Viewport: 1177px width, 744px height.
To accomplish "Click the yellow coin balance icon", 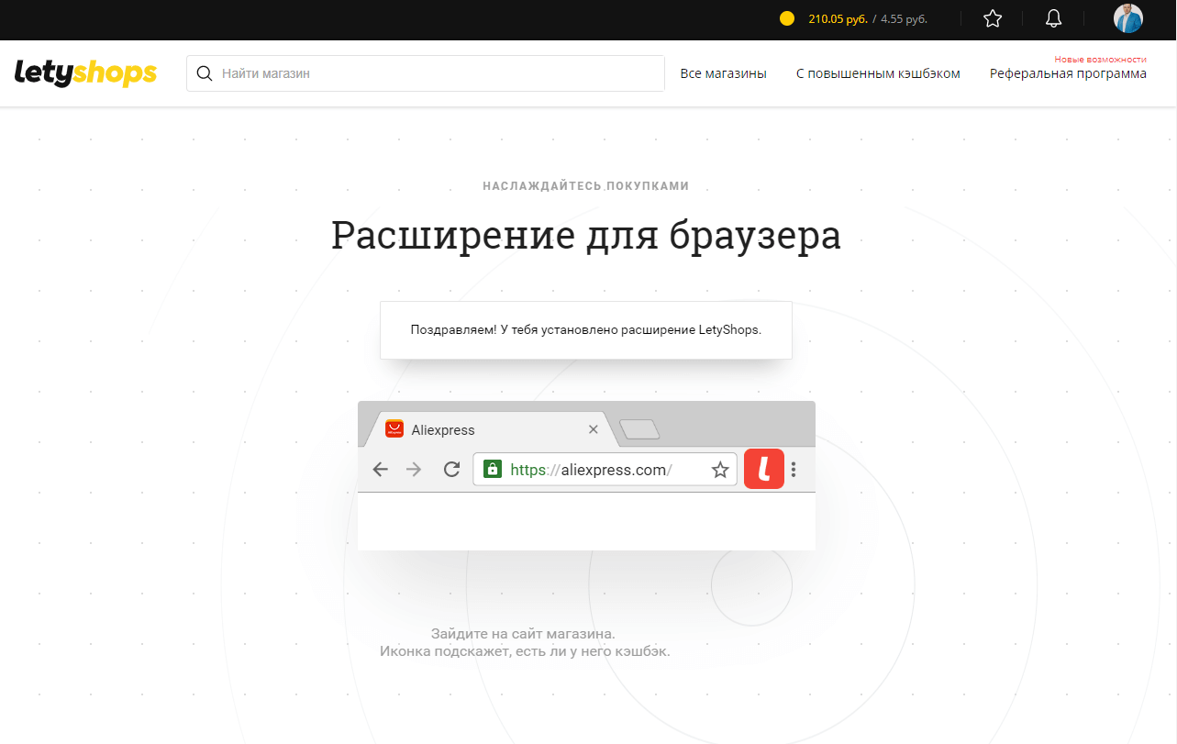I will pos(786,18).
